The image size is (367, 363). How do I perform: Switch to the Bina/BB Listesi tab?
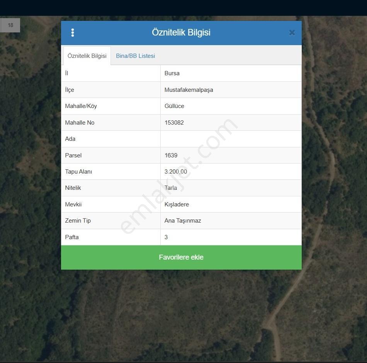[136, 56]
